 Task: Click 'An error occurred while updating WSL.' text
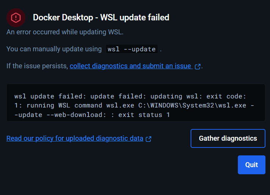click(65, 32)
